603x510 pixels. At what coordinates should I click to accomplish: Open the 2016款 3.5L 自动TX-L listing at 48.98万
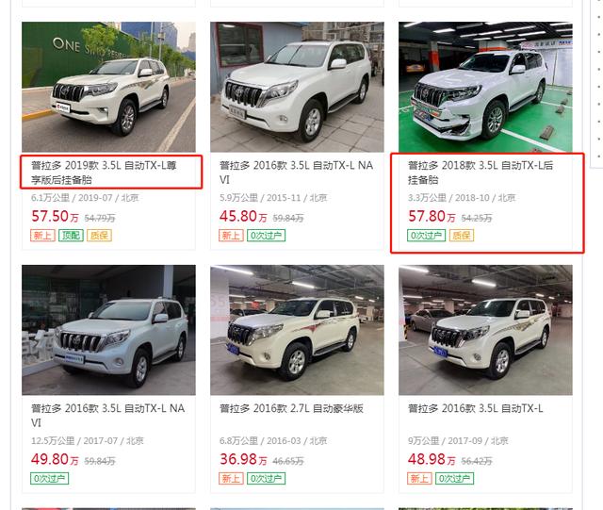click(476, 408)
